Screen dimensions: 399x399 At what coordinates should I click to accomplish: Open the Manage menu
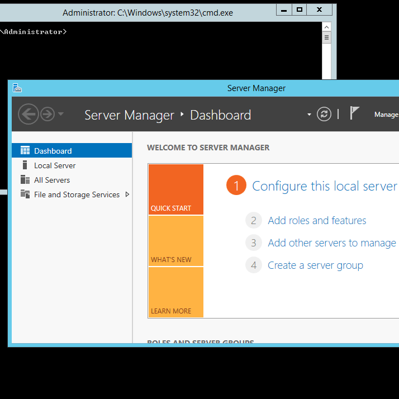(x=386, y=115)
